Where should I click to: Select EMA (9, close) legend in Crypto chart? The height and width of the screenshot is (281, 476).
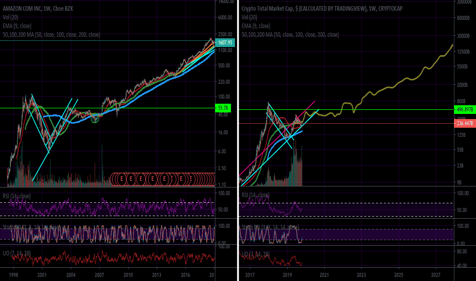(256, 26)
